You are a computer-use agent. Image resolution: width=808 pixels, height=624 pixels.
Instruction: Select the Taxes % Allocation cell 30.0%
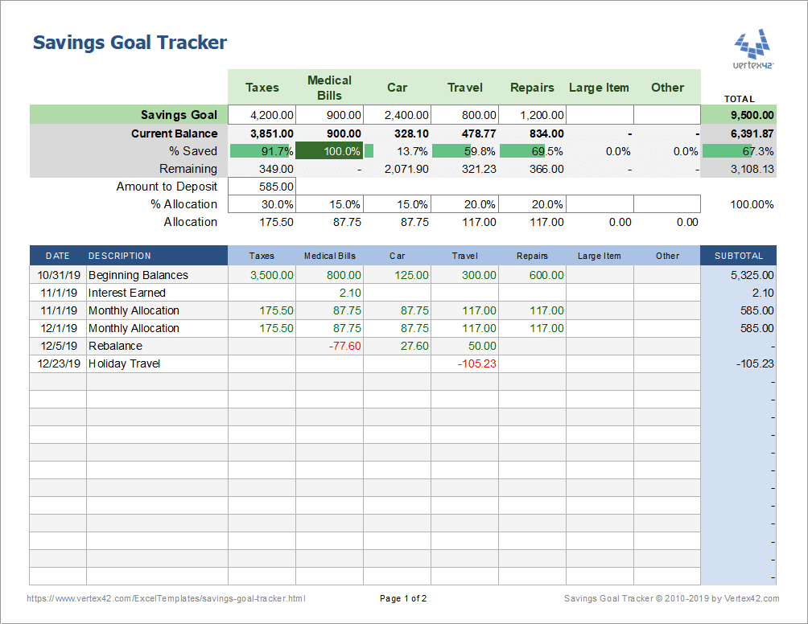[262, 204]
